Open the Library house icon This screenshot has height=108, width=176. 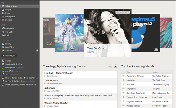pos(3,44)
